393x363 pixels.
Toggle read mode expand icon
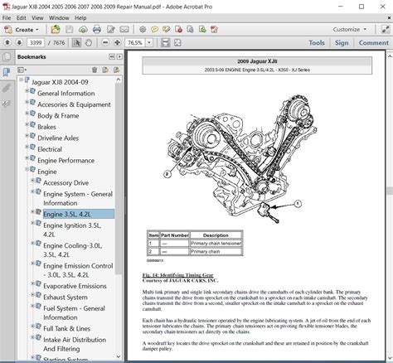[x=386, y=29]
